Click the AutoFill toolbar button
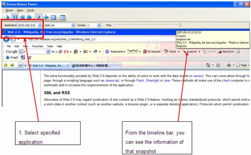251x155 pixels. [210, 52]
